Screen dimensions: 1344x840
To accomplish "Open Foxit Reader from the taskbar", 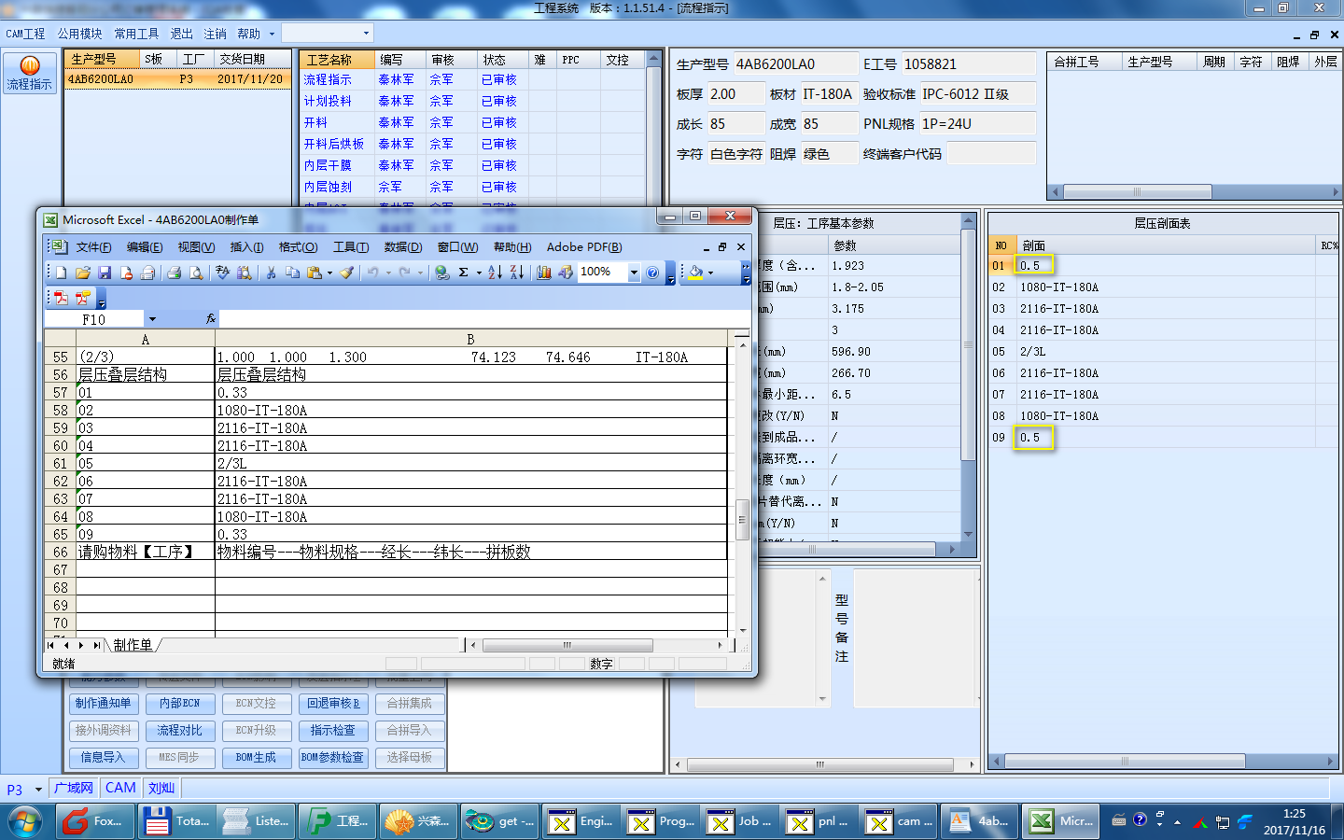I will click(x=95, y=821).
